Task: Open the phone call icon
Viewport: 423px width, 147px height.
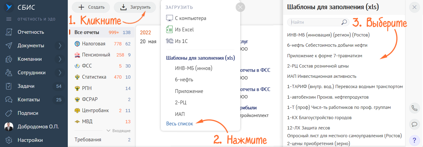Action: click(x=414, y=108)
